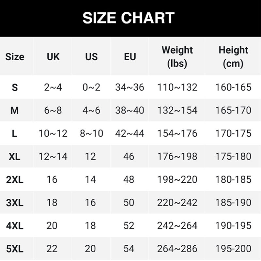Screen dimensions: 261x261
Task: Select the EU column header
Action: [130, 57]
